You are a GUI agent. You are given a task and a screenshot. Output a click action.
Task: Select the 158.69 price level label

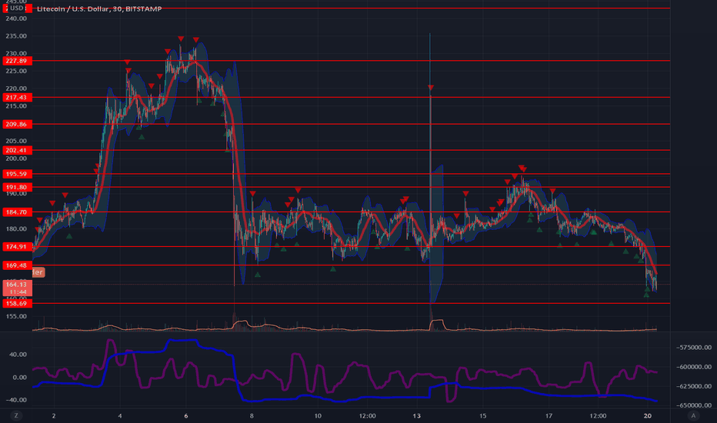pos(16,304)
